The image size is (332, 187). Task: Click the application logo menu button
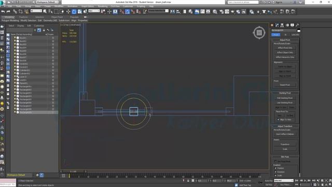[x=3, y=3]
